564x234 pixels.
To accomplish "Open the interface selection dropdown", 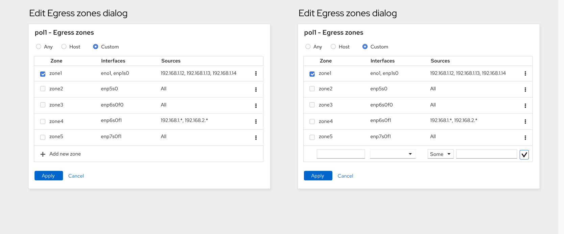I will 392,154.
